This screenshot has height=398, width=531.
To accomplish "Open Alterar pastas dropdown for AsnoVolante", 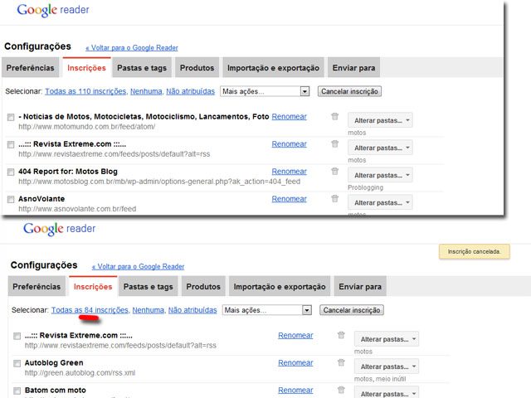I will pyautogui.click(x=380, y=202).
